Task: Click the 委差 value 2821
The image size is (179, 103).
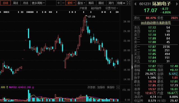Action: pos(174,18)
